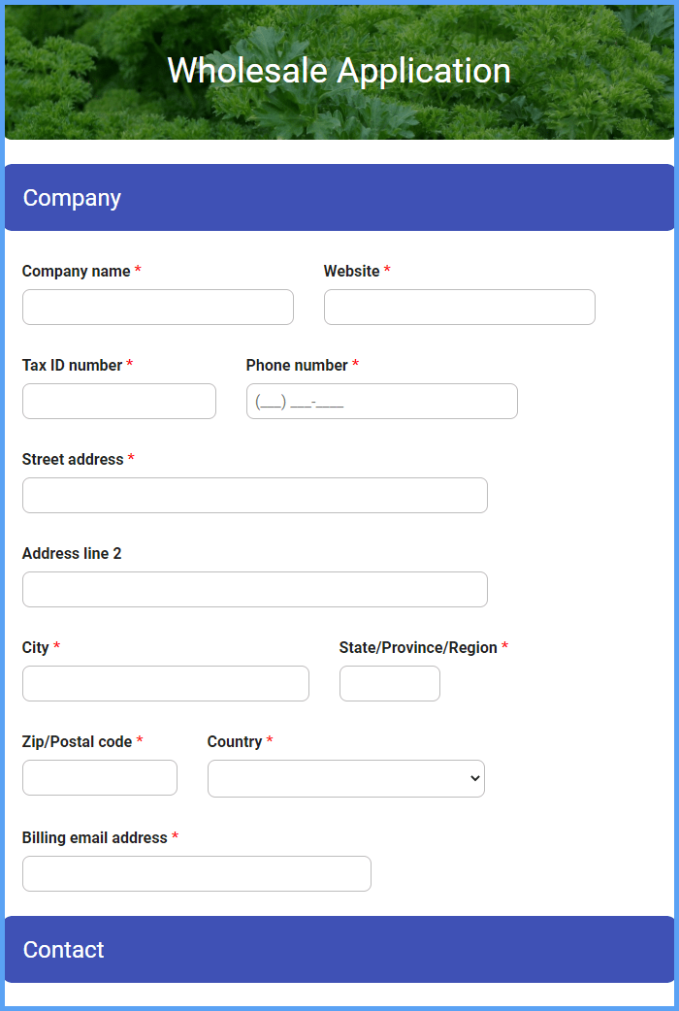This screenshot has height=1011, width=679.
Task: Click the Wholesale Application title text
Action: click(x=339, y=70)
